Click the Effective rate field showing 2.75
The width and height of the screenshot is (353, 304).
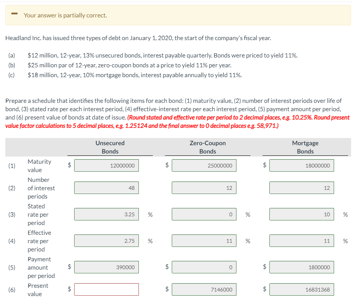click(106, 240)
